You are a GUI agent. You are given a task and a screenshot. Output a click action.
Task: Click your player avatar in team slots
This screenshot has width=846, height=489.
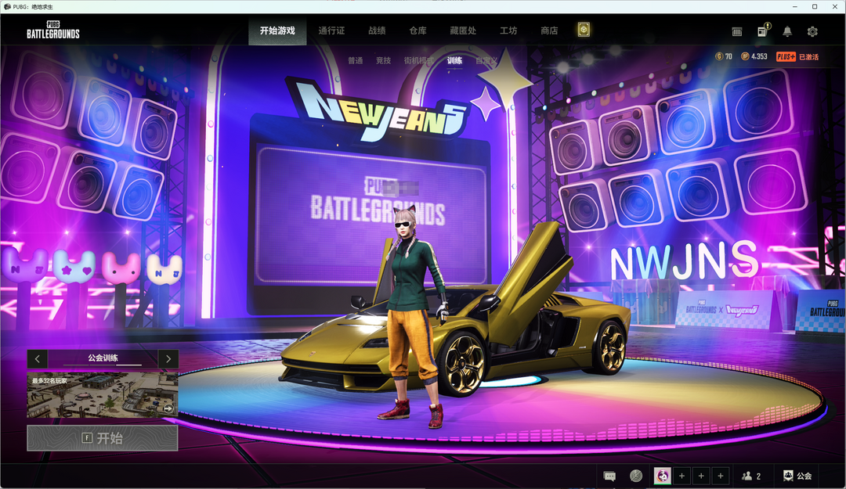pos(663,476)
